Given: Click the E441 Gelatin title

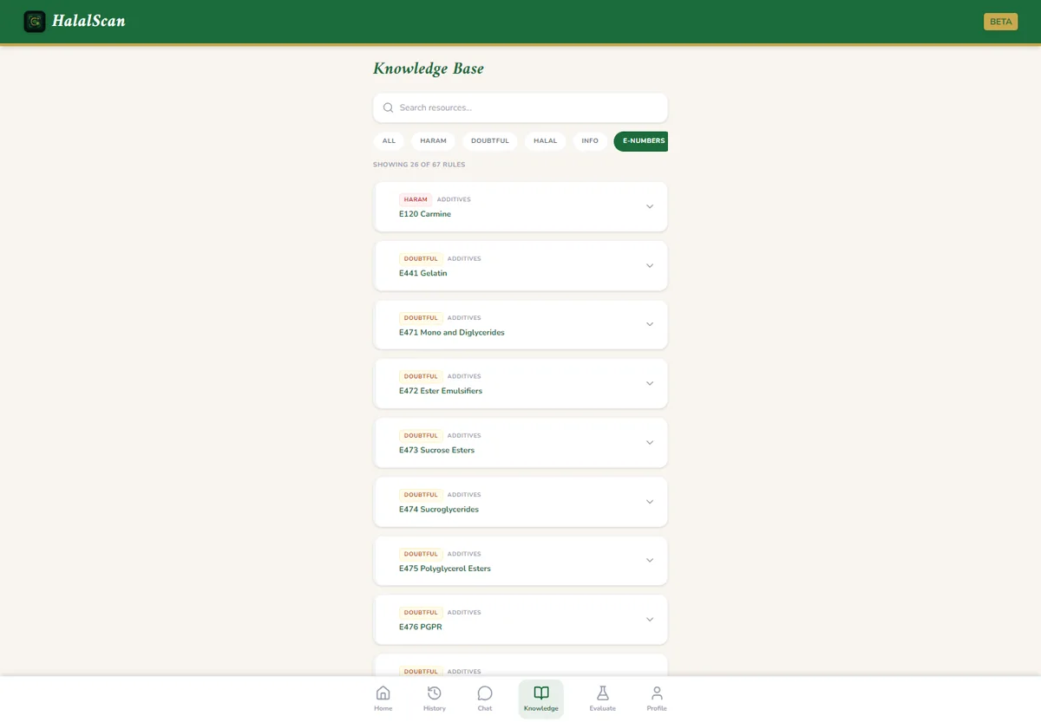Looking at the screenshot, I should 423,273.
